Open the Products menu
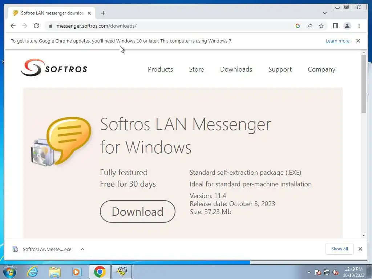The width and height of the screenshot is (372, 279). 160,69
